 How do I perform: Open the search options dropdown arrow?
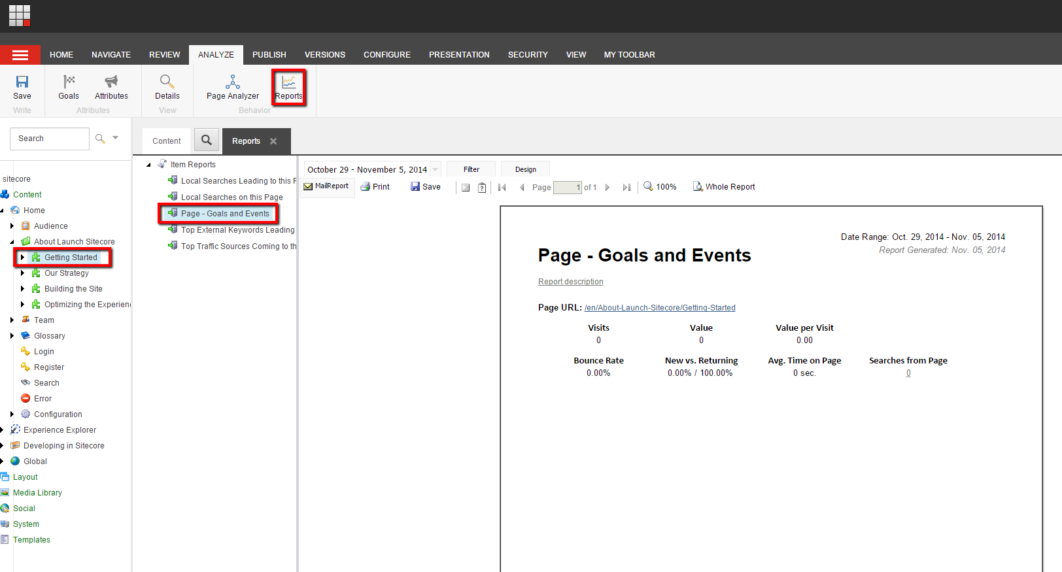[x=116, y=138]
